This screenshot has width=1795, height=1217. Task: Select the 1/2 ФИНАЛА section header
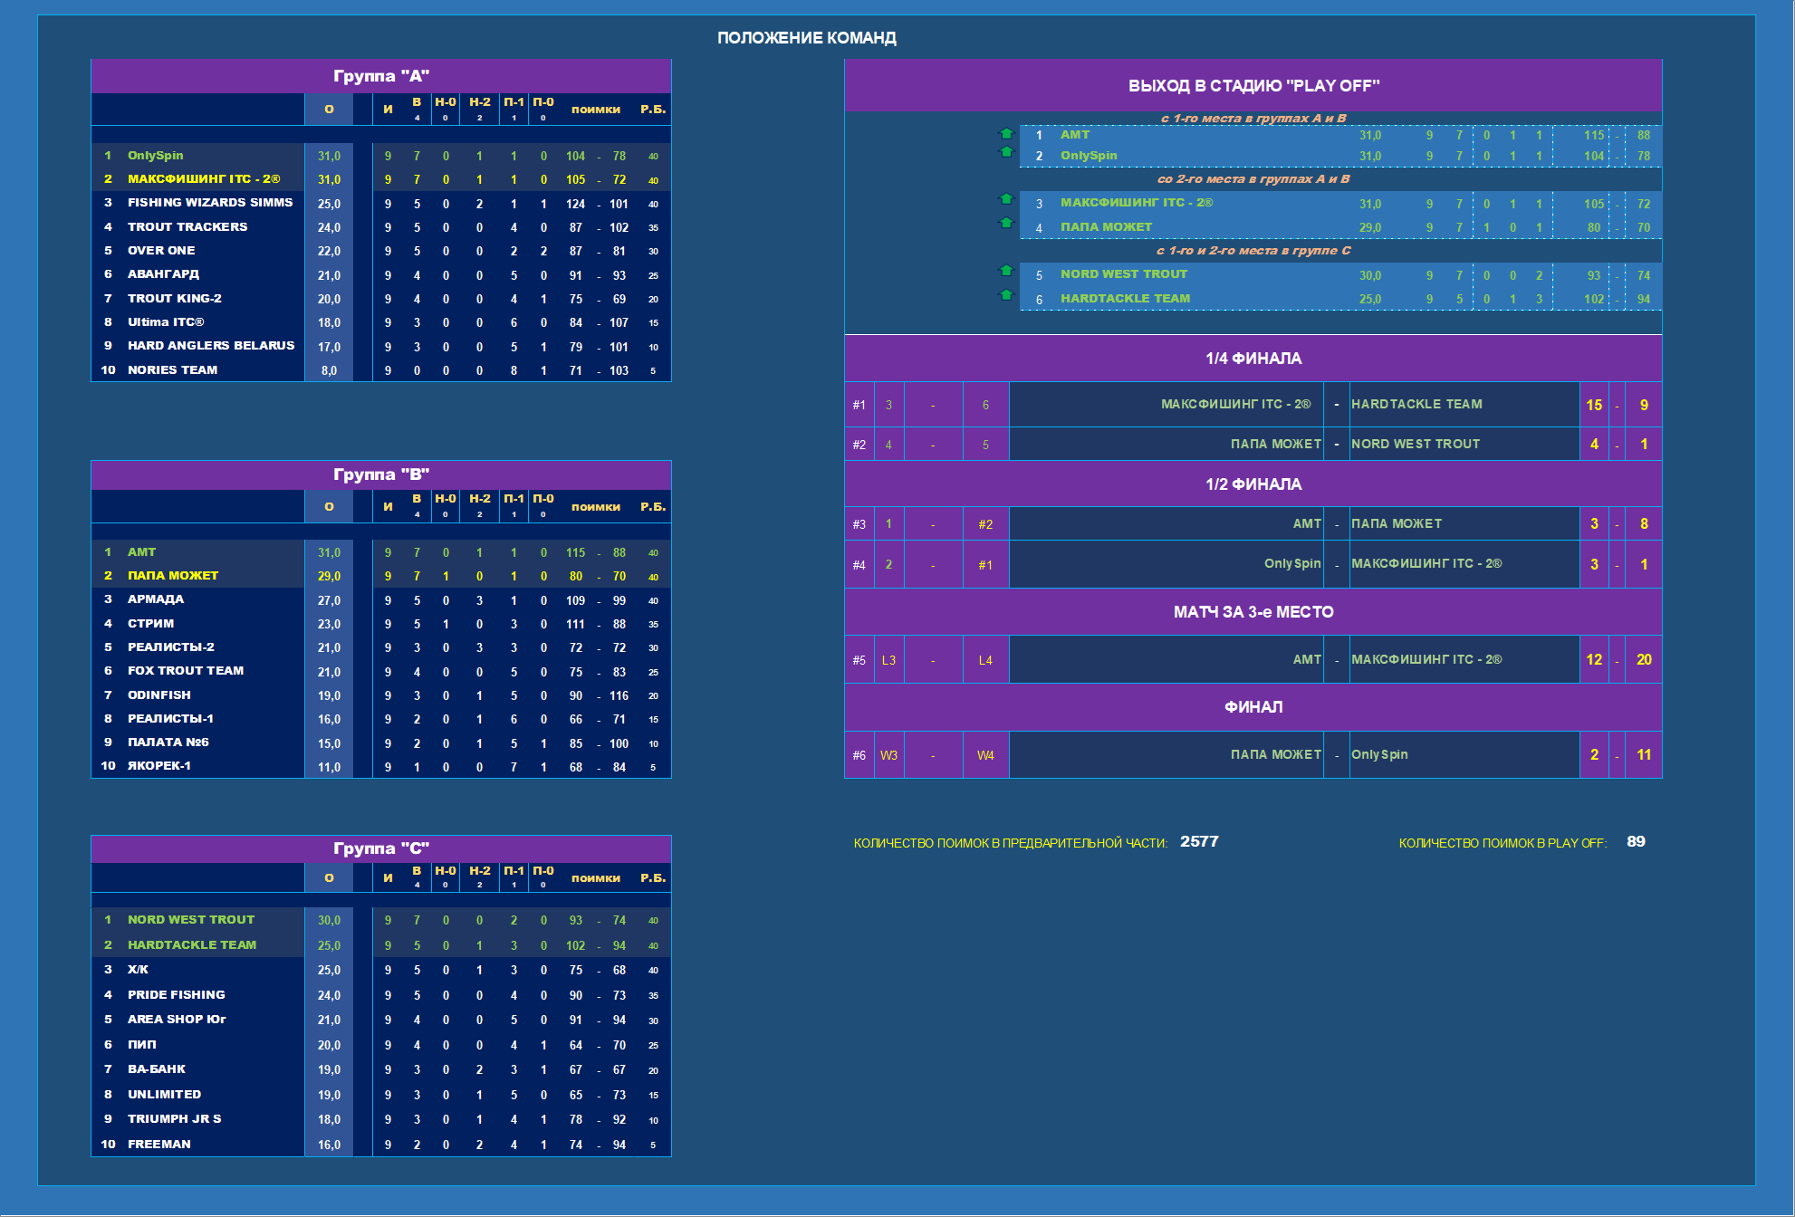tap(1253, 484)
